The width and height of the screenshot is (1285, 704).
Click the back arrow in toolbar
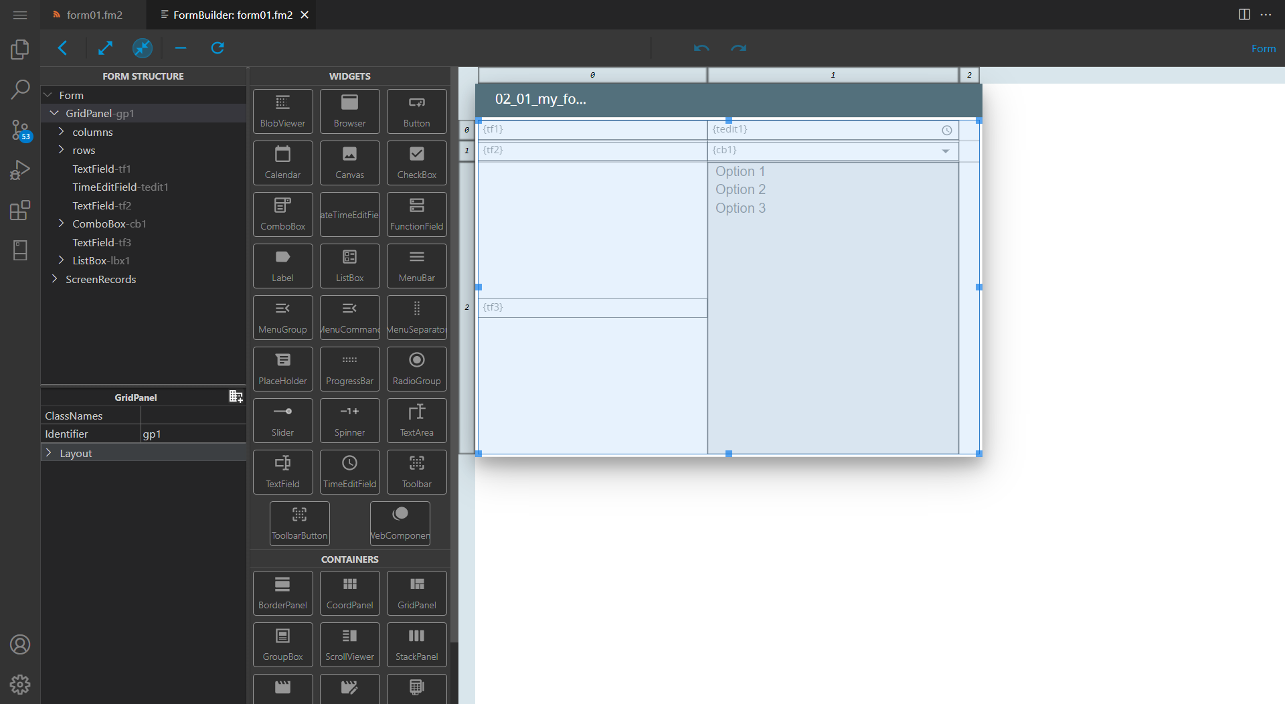pos(62,48)
